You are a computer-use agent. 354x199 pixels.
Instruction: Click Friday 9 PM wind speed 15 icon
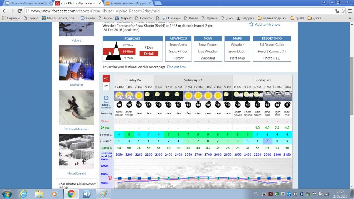pos(149,104)
